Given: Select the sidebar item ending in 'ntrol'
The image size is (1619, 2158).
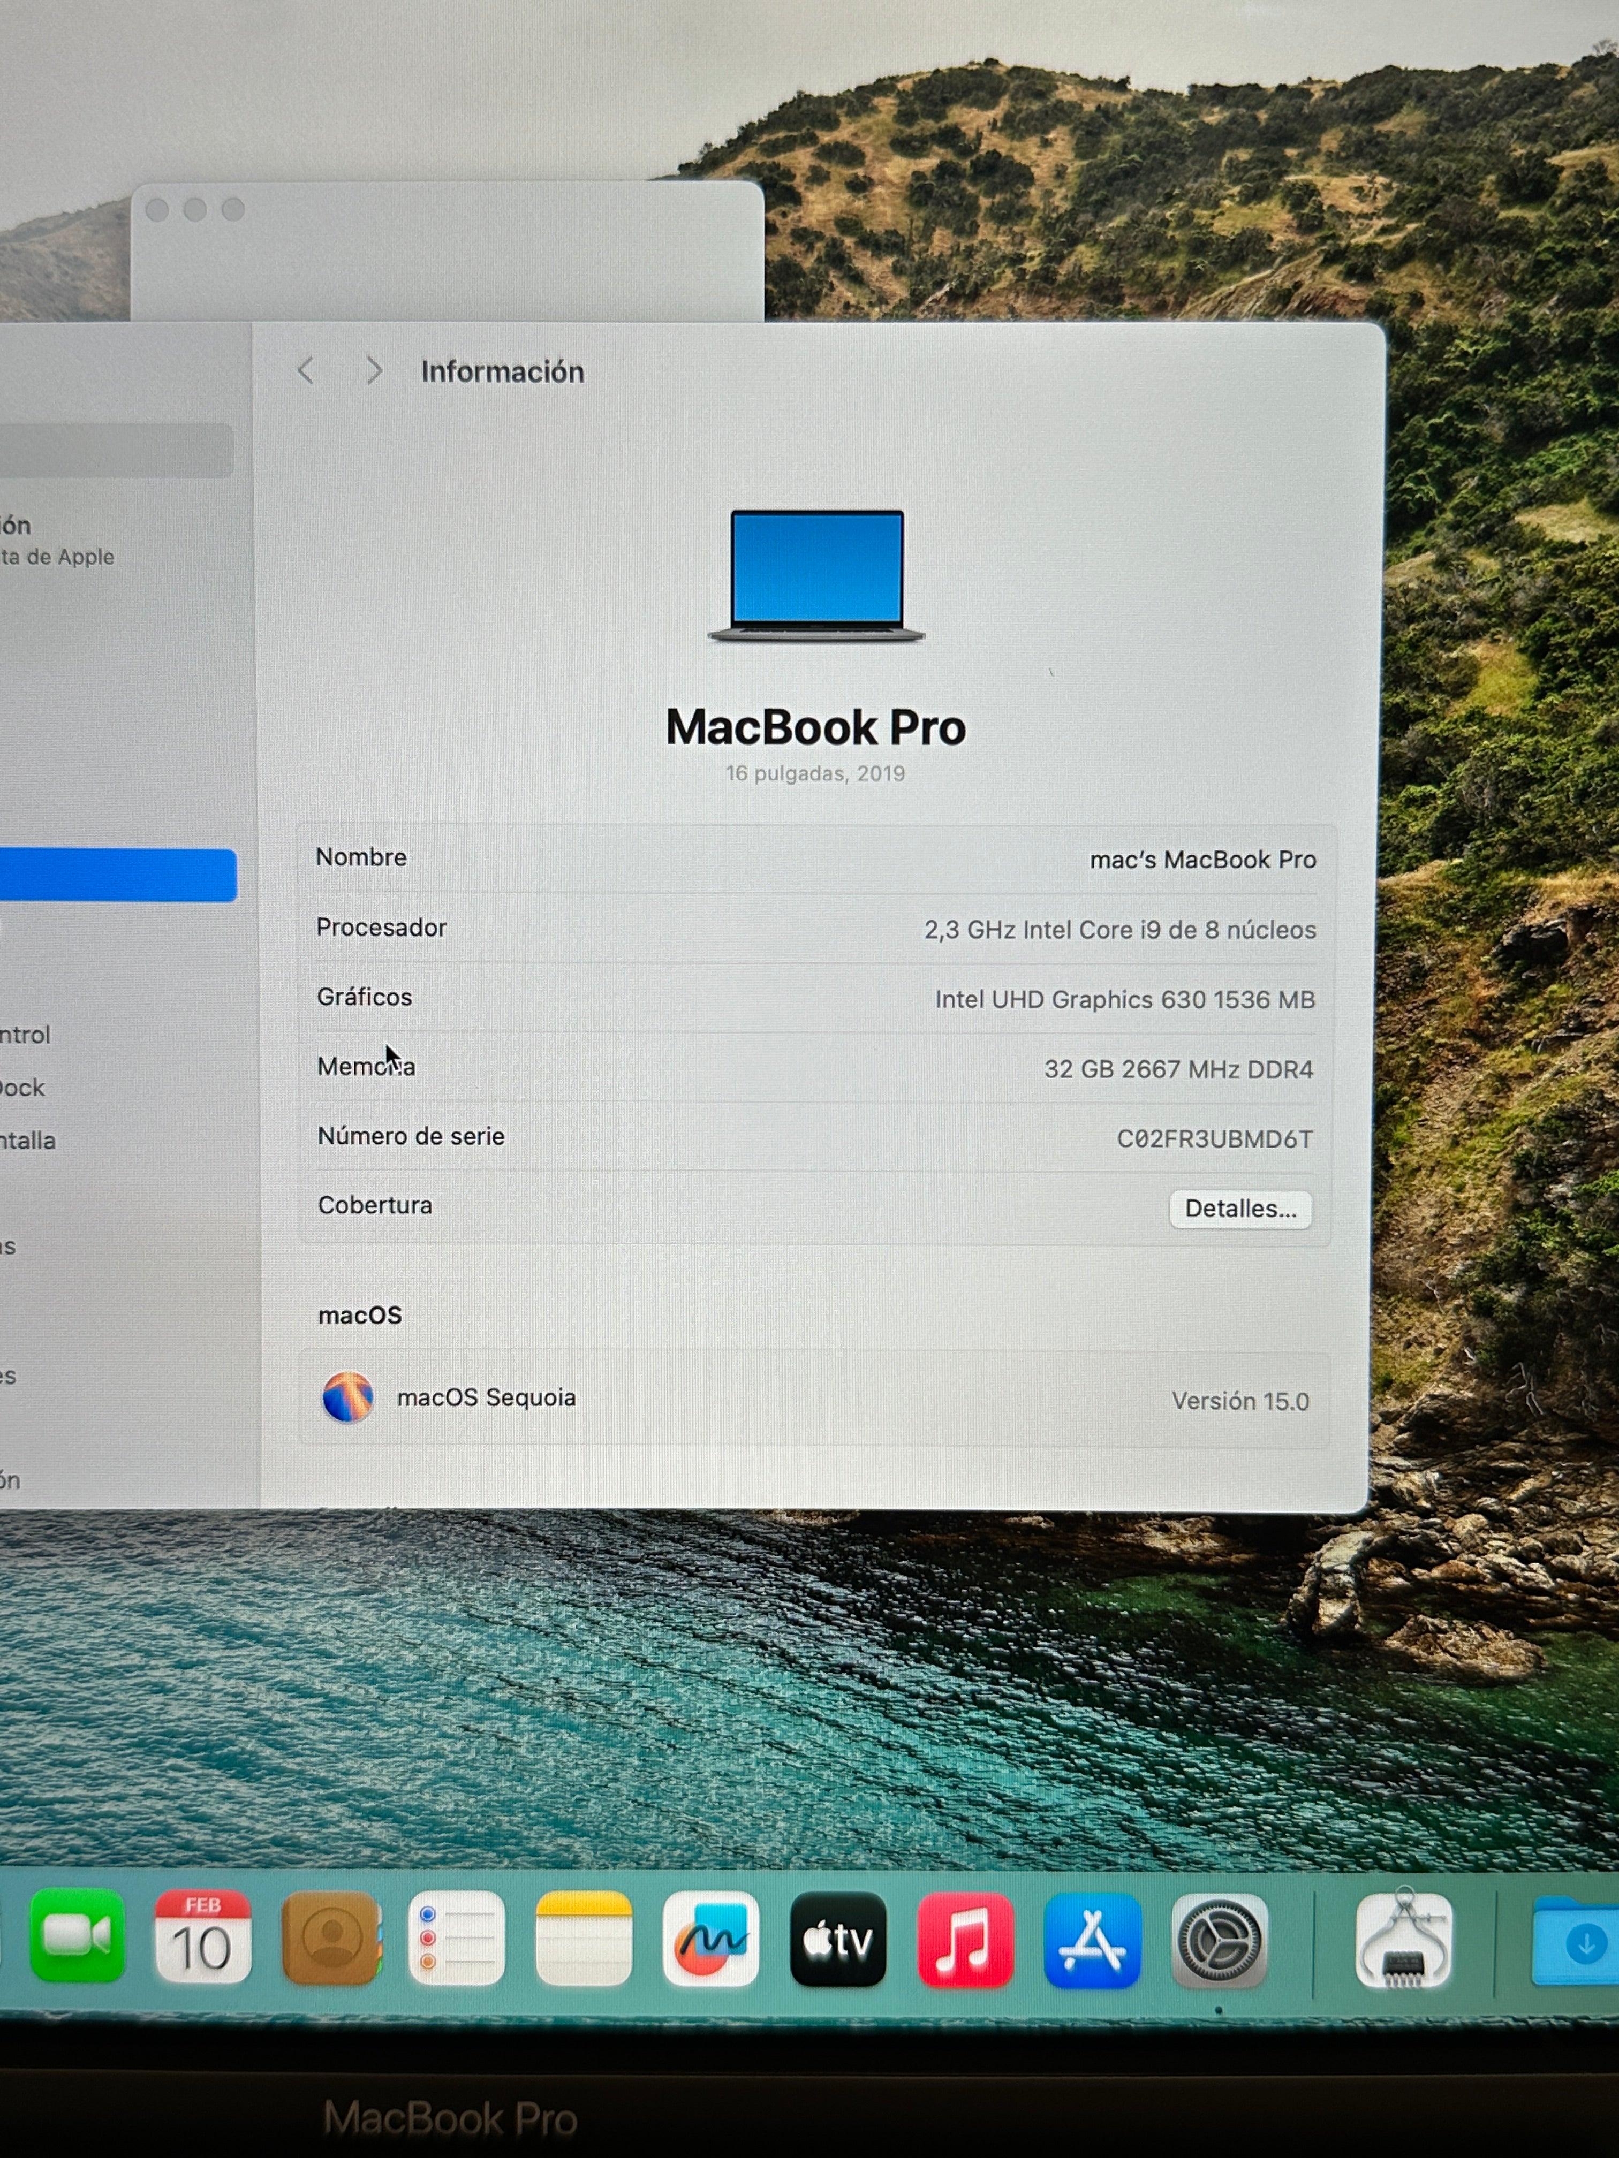Looking at the screenshot, I should (25, 1035).
